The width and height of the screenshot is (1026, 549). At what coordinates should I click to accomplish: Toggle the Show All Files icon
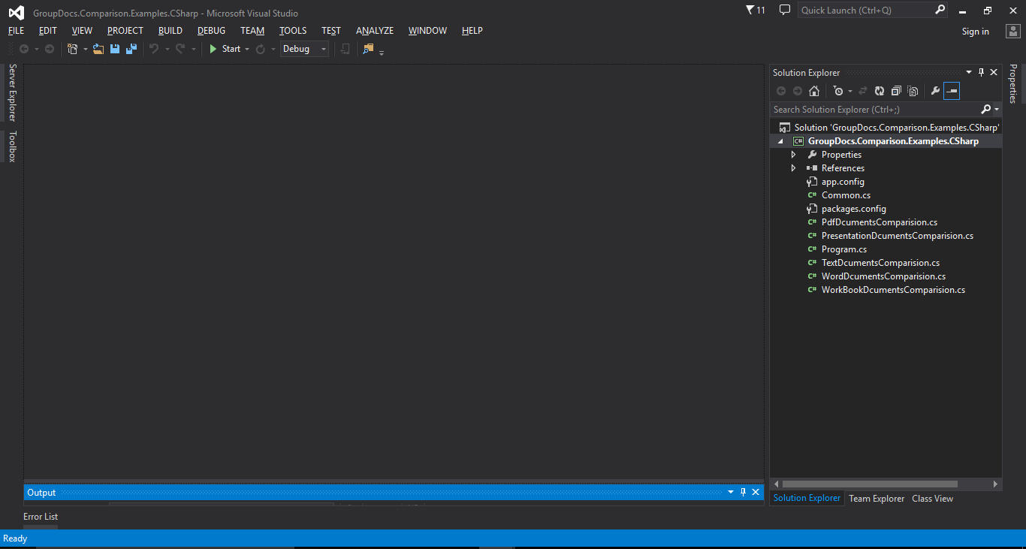pyautogui.click(x=913, y=91)
